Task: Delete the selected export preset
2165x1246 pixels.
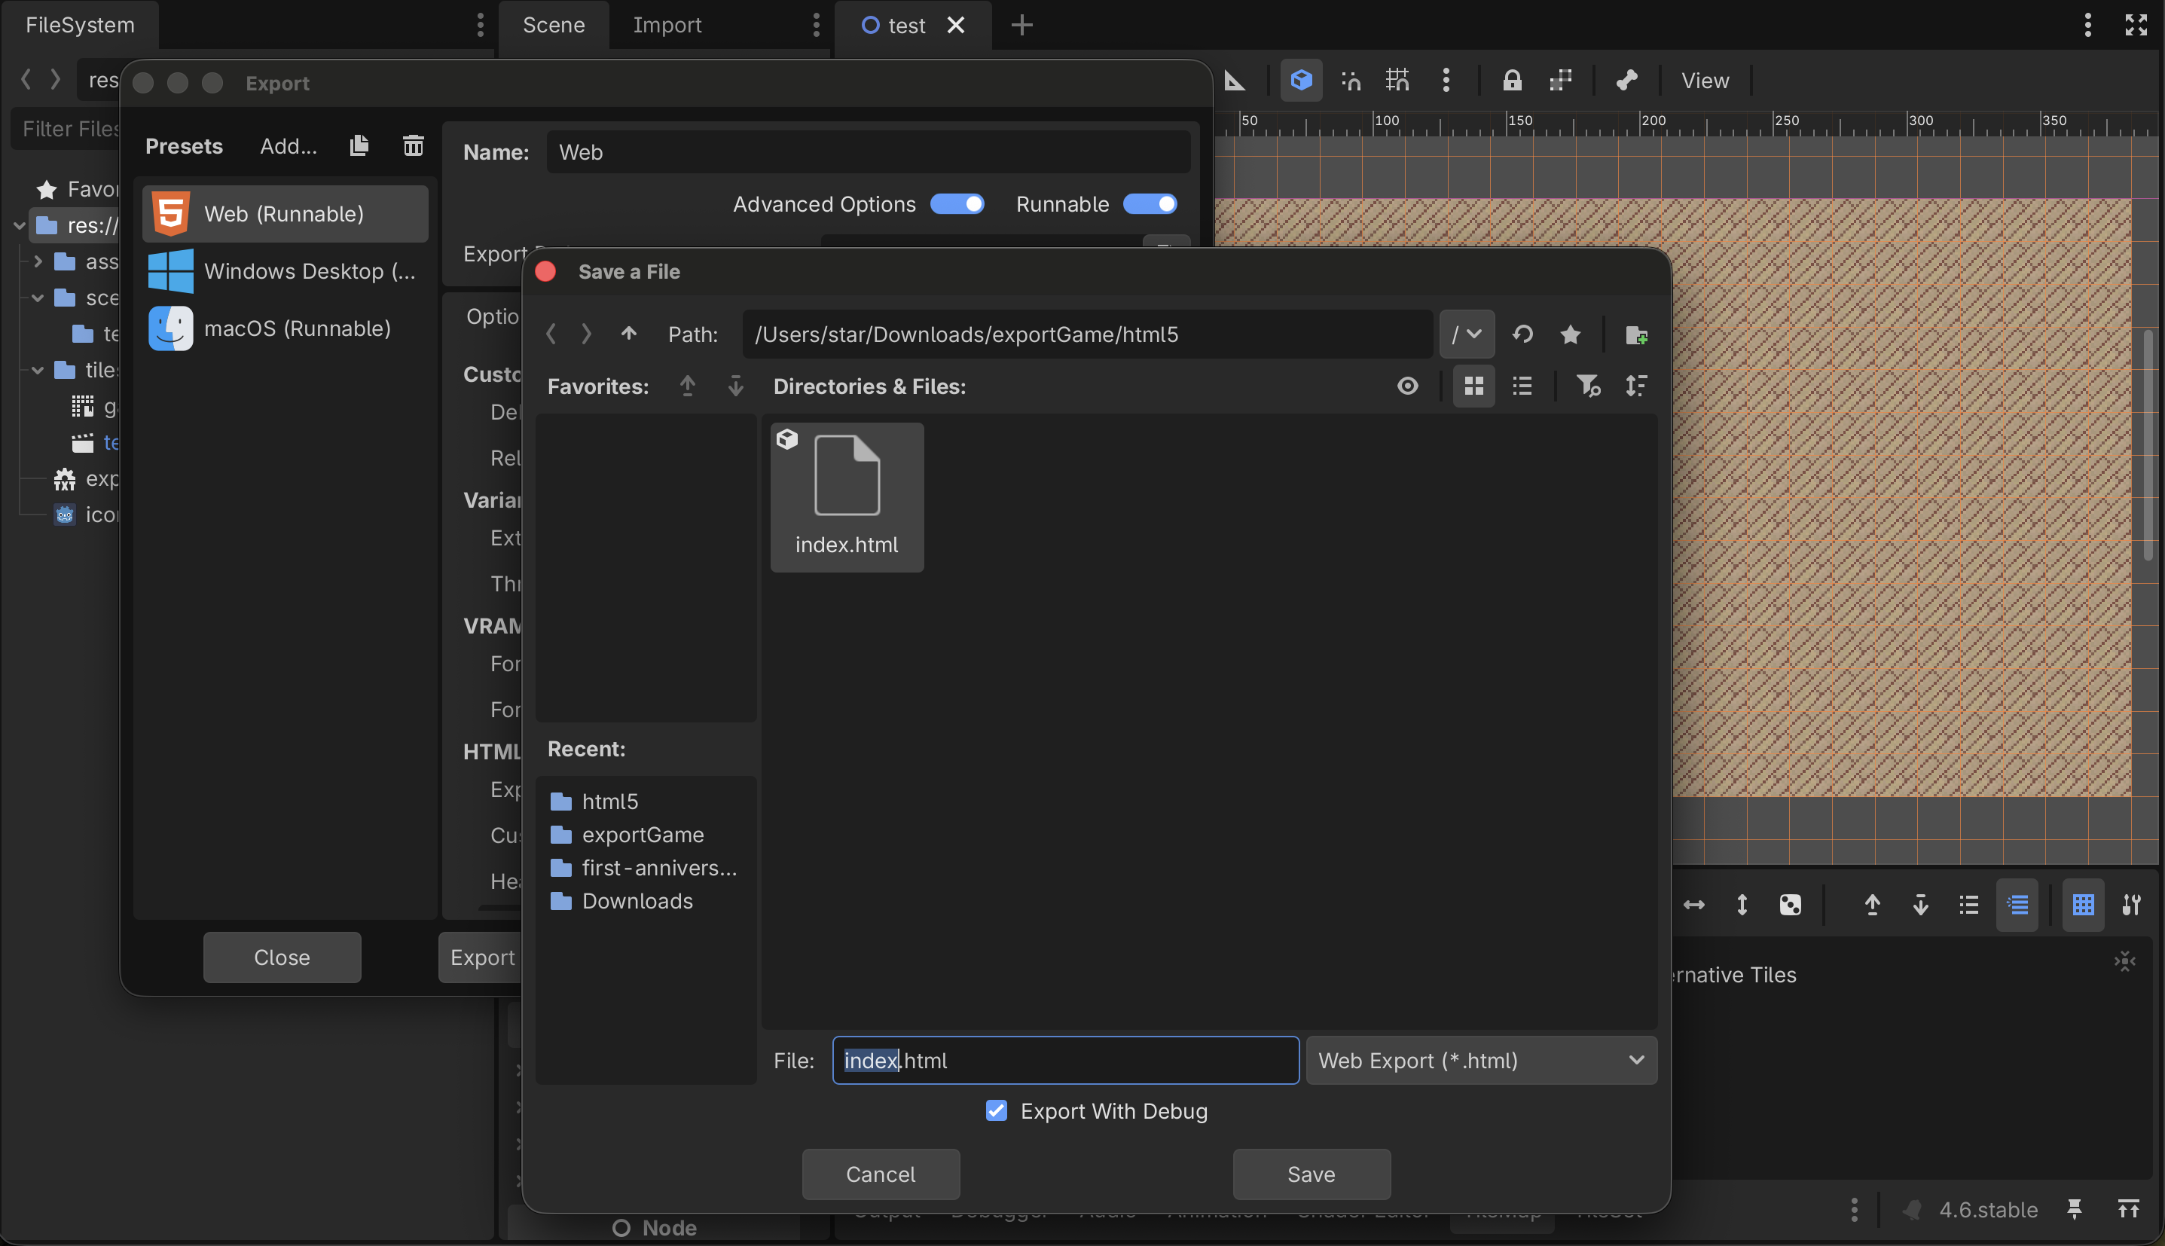Action: point(413,146)
